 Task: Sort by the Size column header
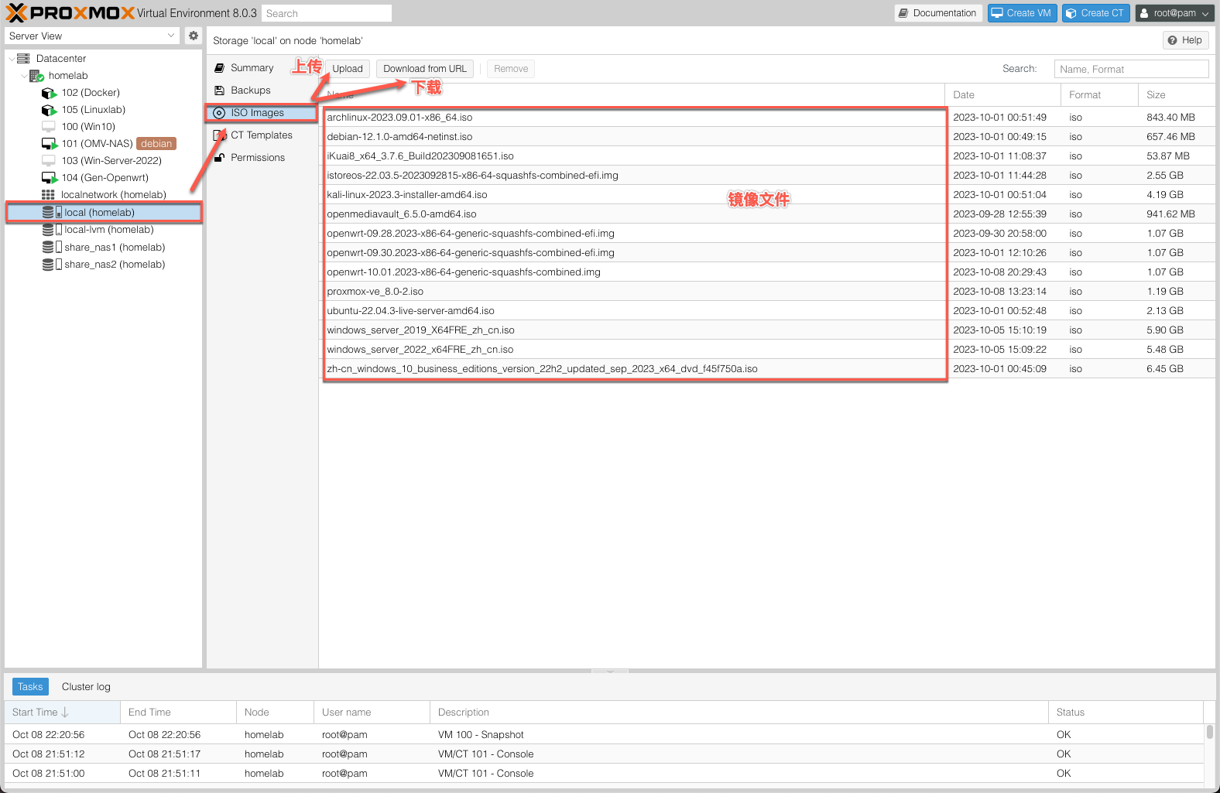tap(1177, 95)
